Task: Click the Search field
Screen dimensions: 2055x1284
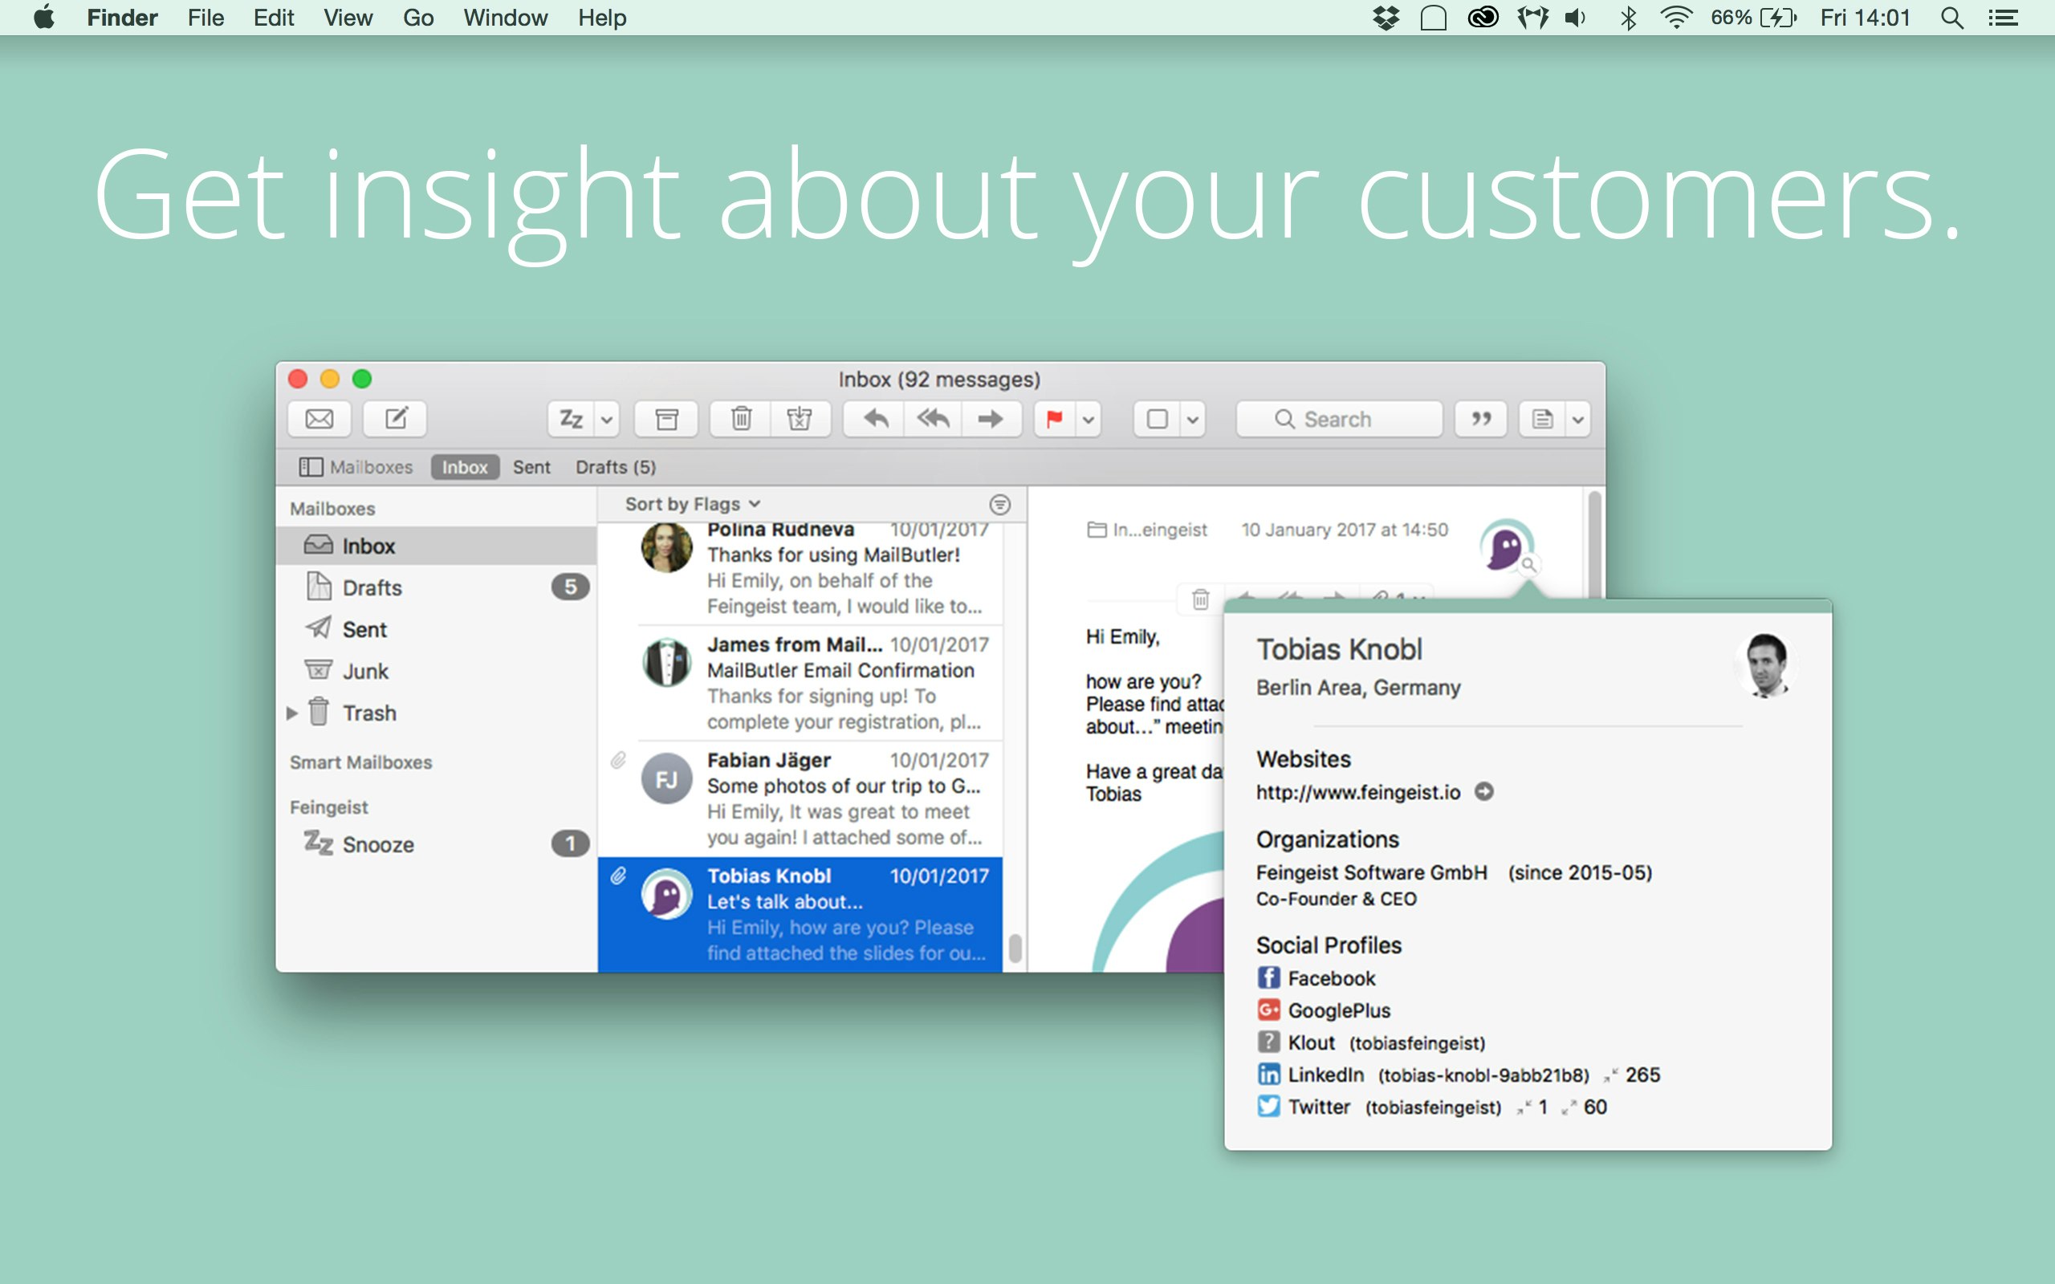Action: 1339,419
